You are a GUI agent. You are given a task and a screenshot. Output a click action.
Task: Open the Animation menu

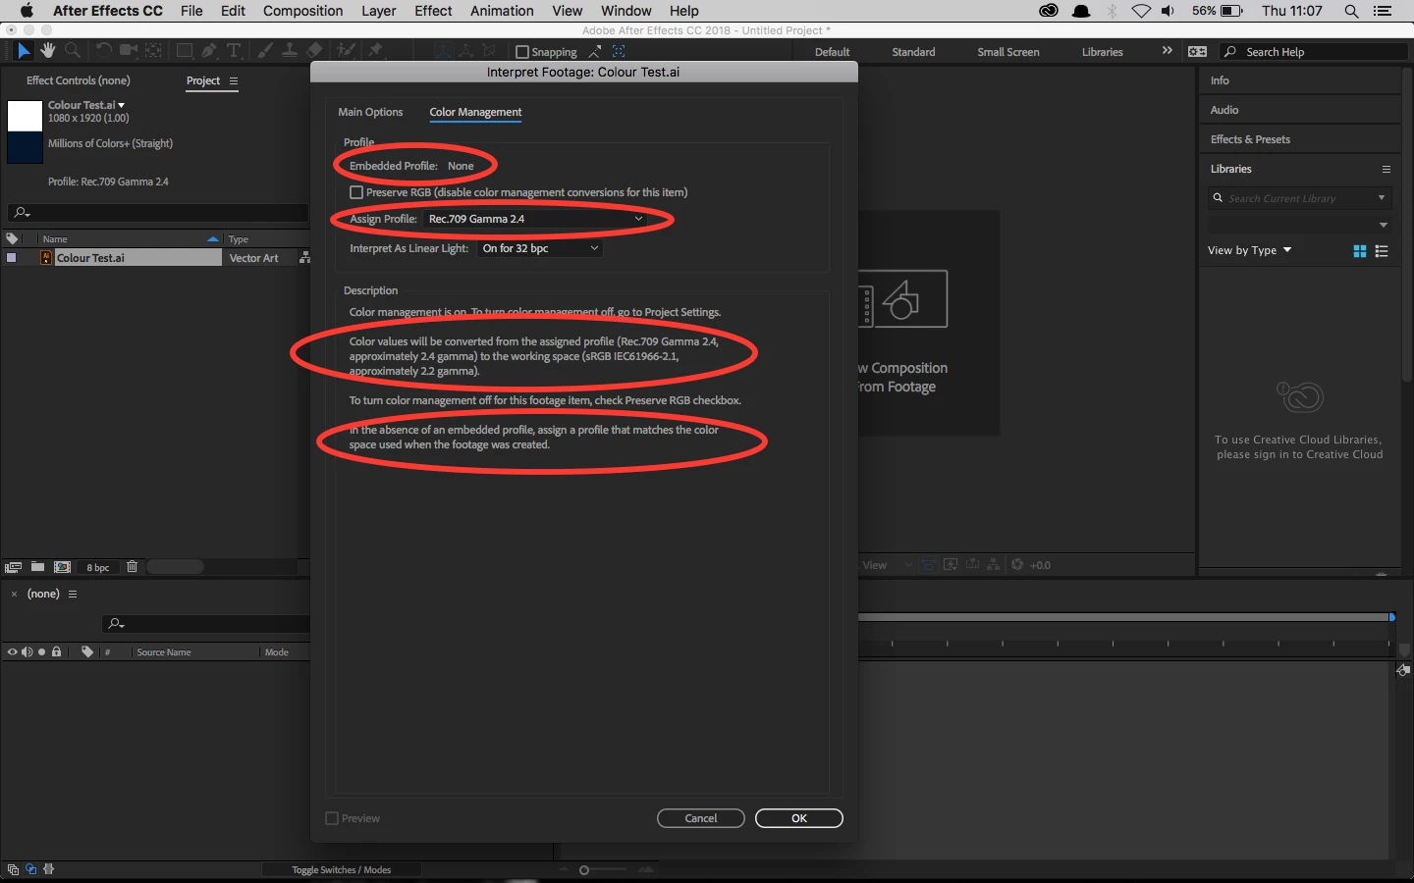click(x=502, y=11)
